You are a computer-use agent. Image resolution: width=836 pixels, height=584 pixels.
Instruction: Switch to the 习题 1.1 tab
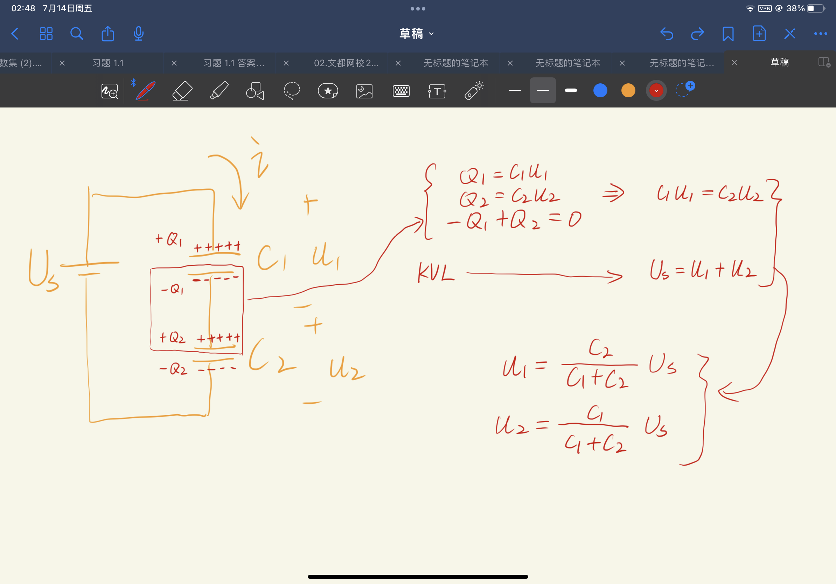pos(108,63)
